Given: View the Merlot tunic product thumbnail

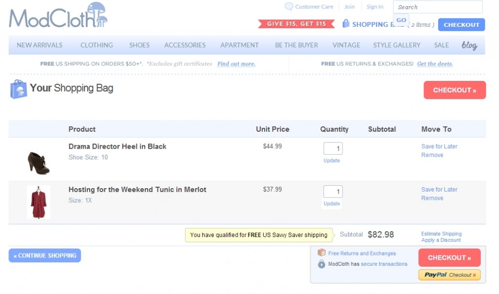Looking at the screenshot, I should (38, 202).
